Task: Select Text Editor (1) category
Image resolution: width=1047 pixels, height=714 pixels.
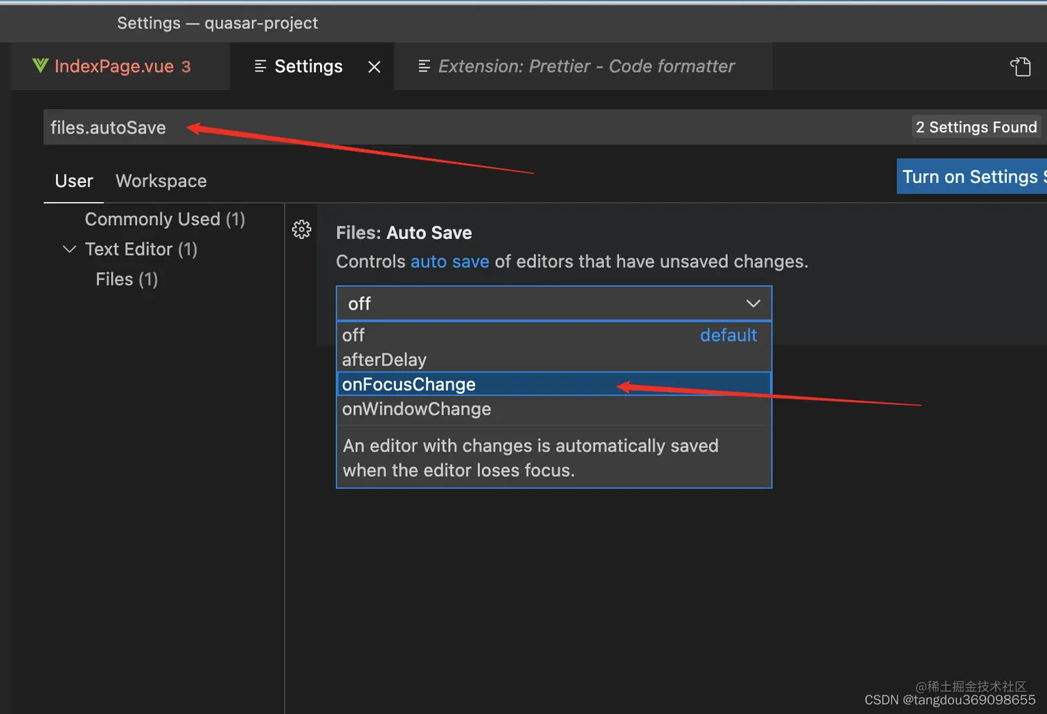Action: click(141, 249)
